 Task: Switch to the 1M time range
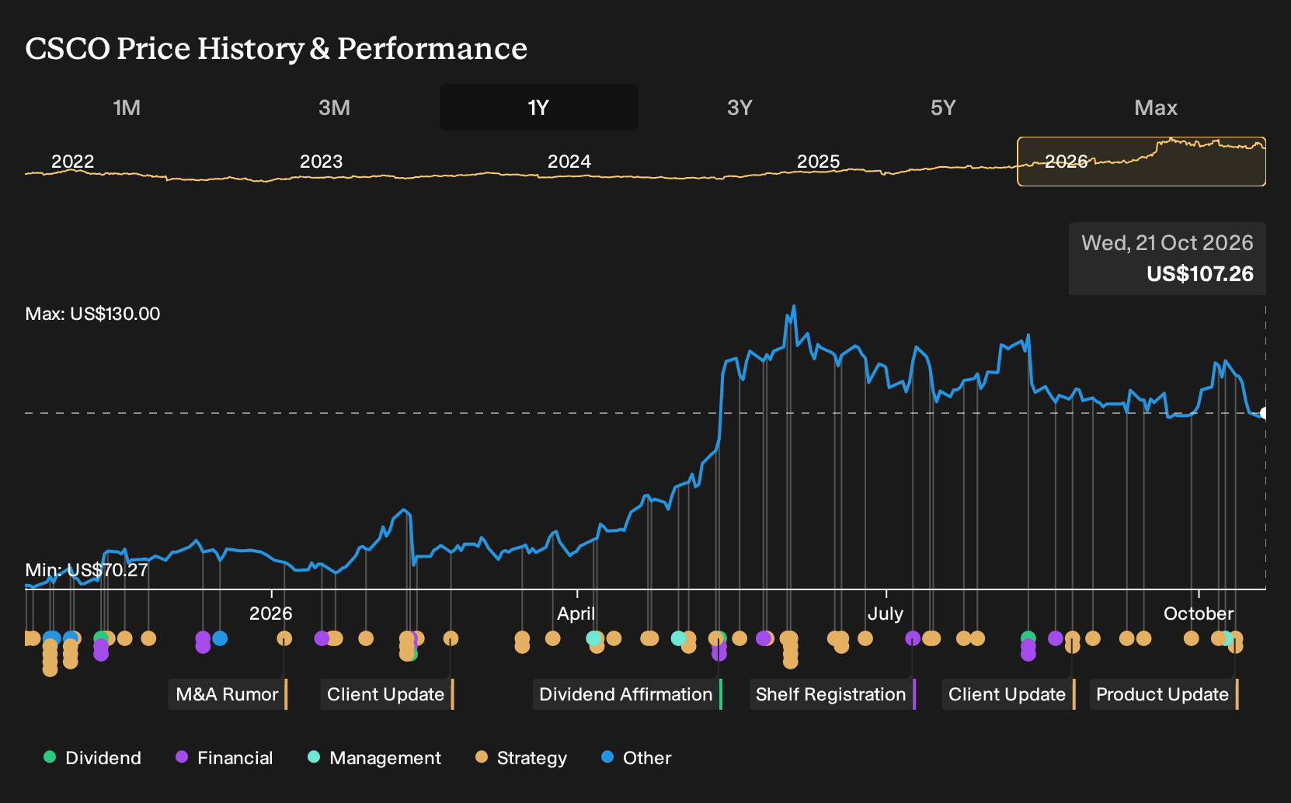pos(127,107)
